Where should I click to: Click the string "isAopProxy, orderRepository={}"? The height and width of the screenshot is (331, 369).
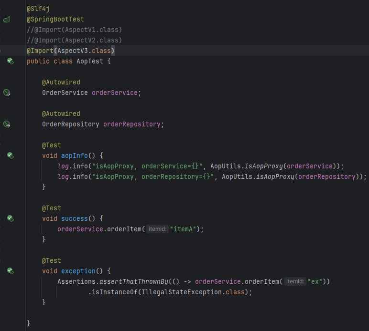153,176
